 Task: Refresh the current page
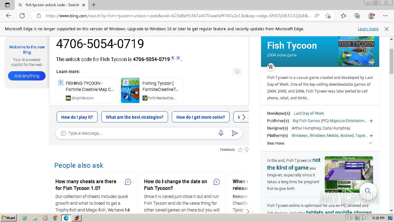(22, 16)
